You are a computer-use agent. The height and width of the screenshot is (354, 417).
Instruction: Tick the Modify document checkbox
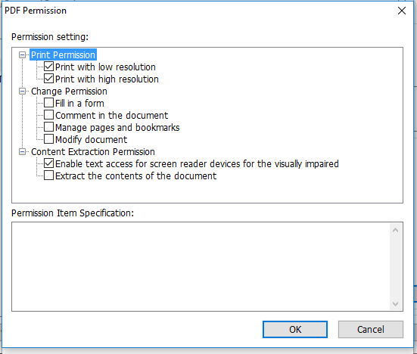(x=48, y=139)
